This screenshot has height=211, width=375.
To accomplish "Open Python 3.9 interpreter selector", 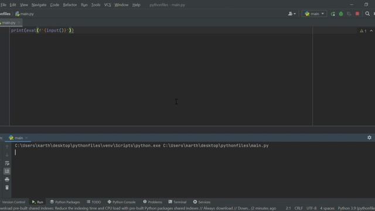I will click(x=356, y=209).
